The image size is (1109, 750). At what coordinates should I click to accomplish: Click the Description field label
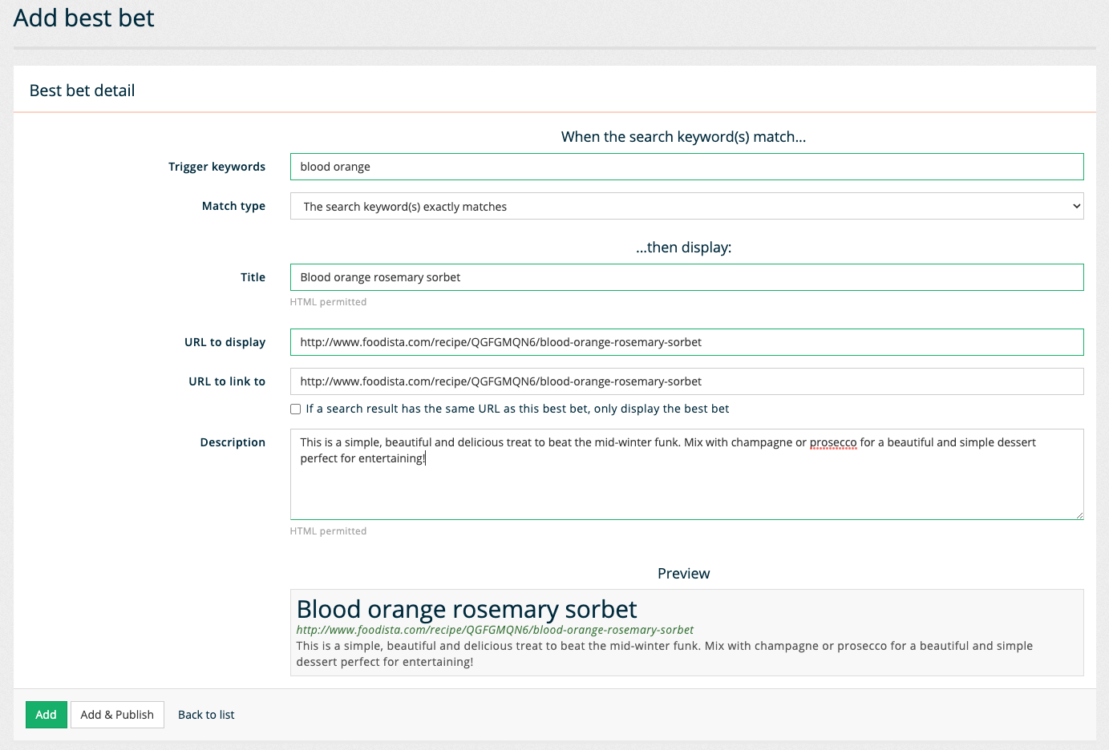233,442
